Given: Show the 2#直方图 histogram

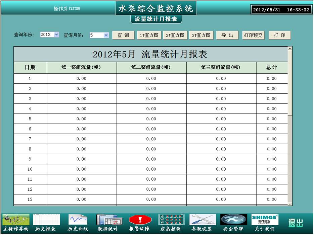Looking at the screenshot, I should (x=175, y=35).
